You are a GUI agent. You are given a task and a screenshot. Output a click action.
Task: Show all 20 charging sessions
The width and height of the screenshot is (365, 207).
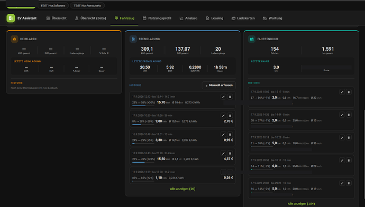tap(182, 189)
